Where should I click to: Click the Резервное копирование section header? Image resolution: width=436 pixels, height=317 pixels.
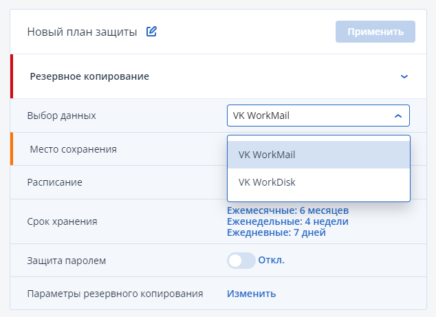(89, 76)
